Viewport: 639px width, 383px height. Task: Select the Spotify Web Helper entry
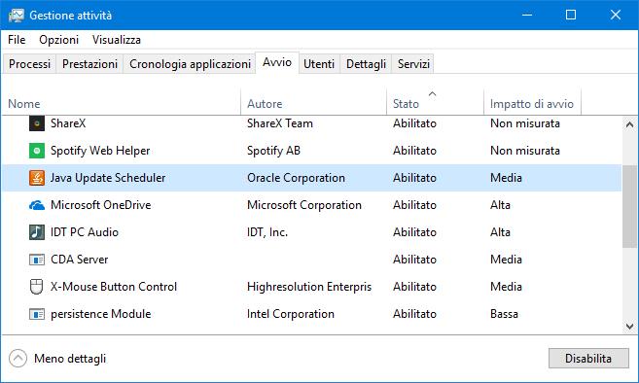pyautogui.click(x=100, y=151)
